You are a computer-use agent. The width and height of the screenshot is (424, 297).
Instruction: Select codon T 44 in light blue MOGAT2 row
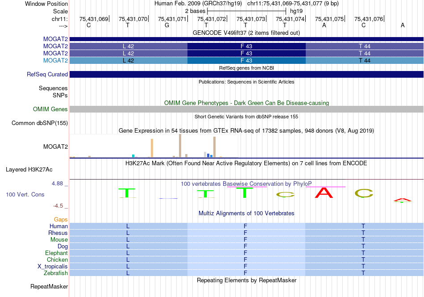pyautogui.click(x=364, y=60)
